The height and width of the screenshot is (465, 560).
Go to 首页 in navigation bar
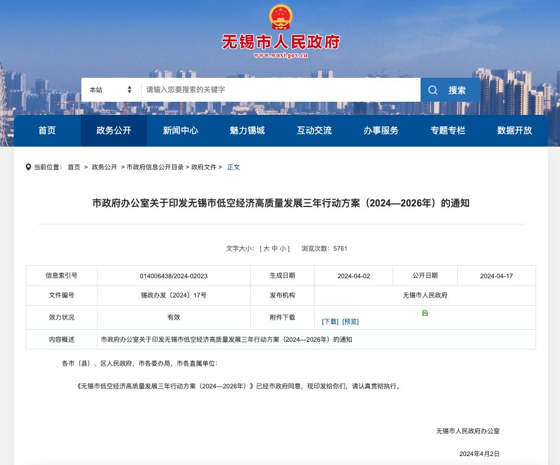pos(47,130)
